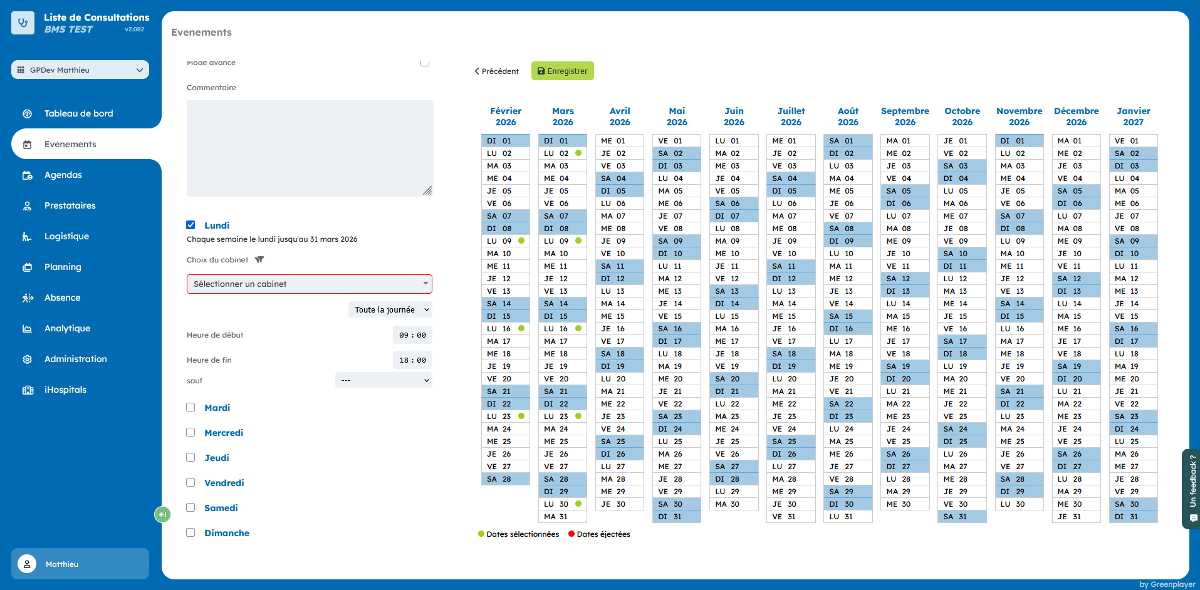Open the GPDev Matthieu workspace dropdown
Image resolution: width=1200 pixels, height=590 pixels.
tap(80, 70)
